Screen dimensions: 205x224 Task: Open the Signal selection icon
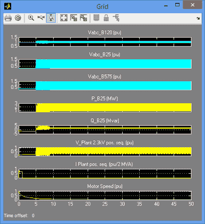(x=116, y=18)
